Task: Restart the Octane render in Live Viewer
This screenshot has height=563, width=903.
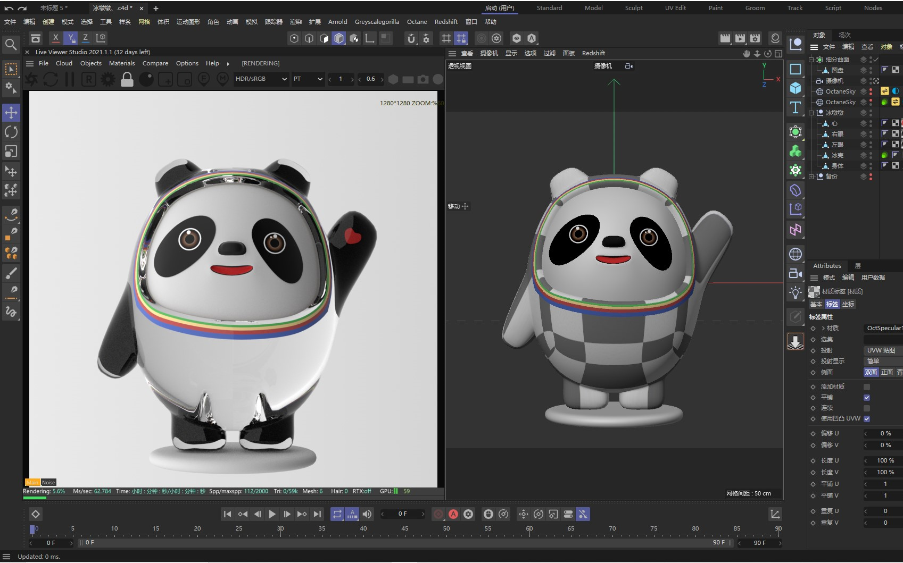Action: [x=51, y=79]
